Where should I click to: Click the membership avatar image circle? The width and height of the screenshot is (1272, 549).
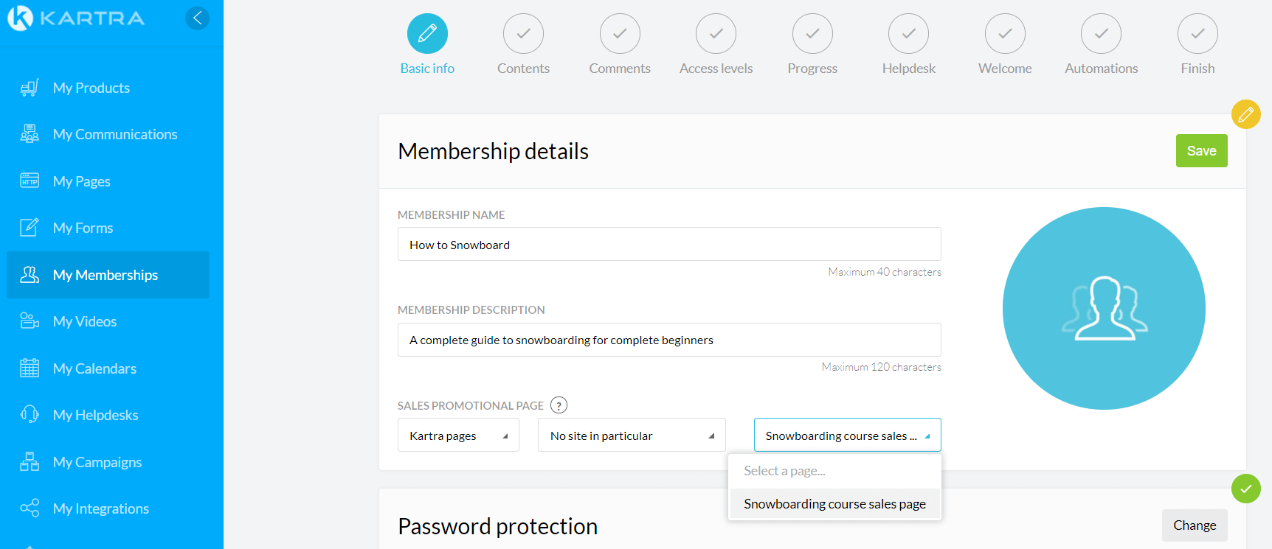click(x=1104, y=308)
